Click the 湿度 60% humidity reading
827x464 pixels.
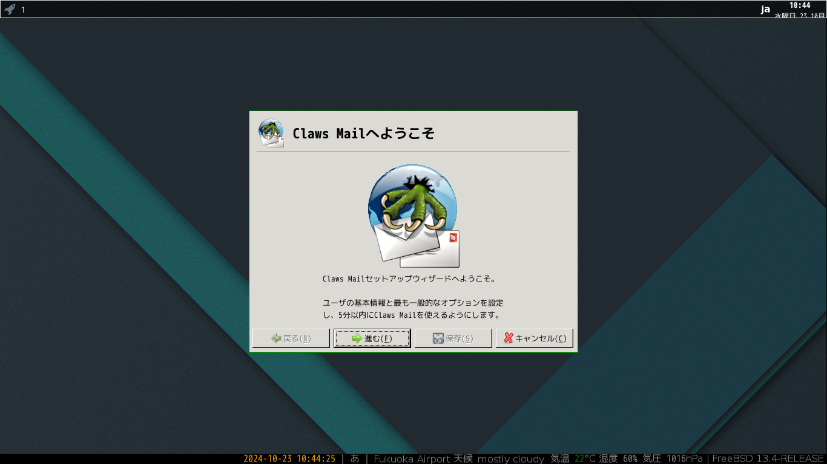pos(618,459)
